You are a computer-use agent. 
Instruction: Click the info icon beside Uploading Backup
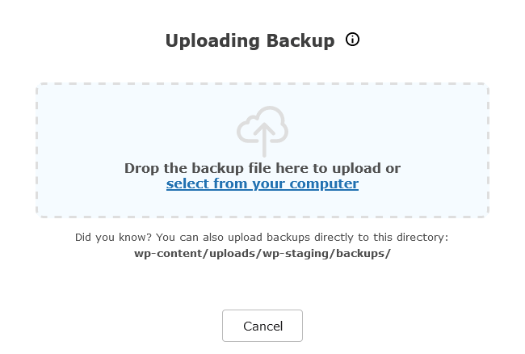352,39
